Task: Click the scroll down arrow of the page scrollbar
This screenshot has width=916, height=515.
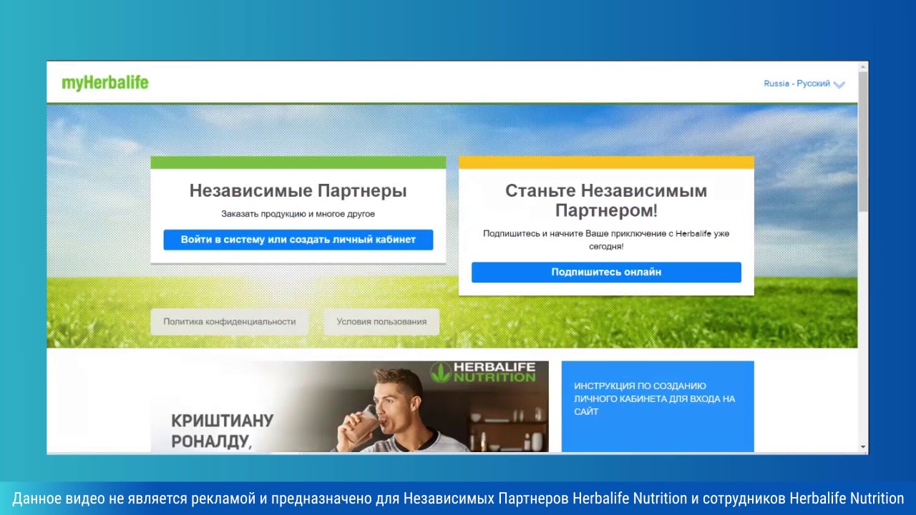Action: click(x=863, y=447)
